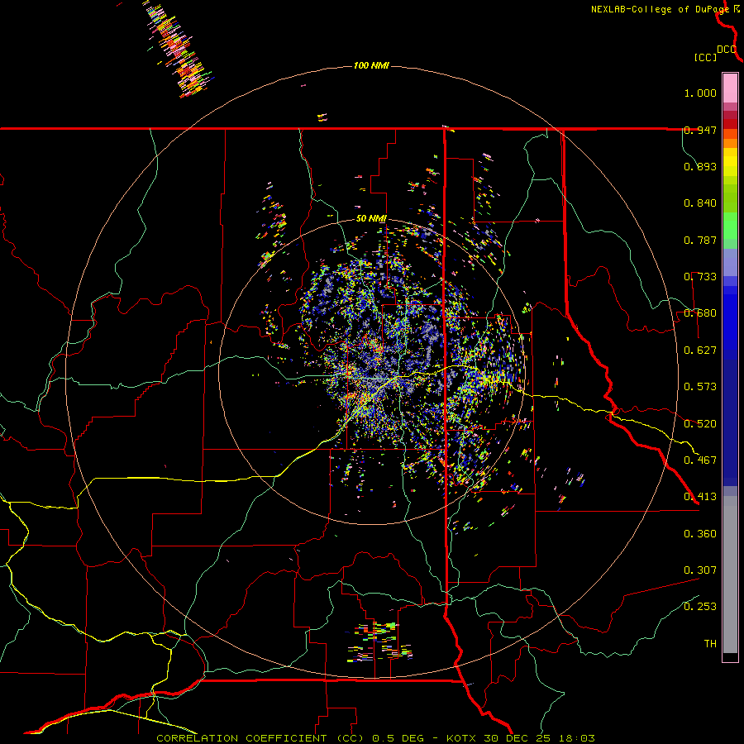Screen dimensions: 744x744
Task: Click the [CC] legend title
Action: (x=705, y=57)
